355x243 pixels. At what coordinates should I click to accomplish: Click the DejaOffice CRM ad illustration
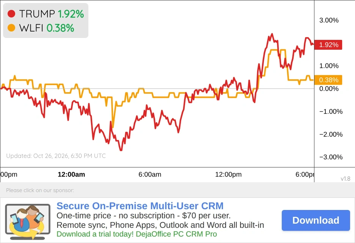click(x=28, y=222)
